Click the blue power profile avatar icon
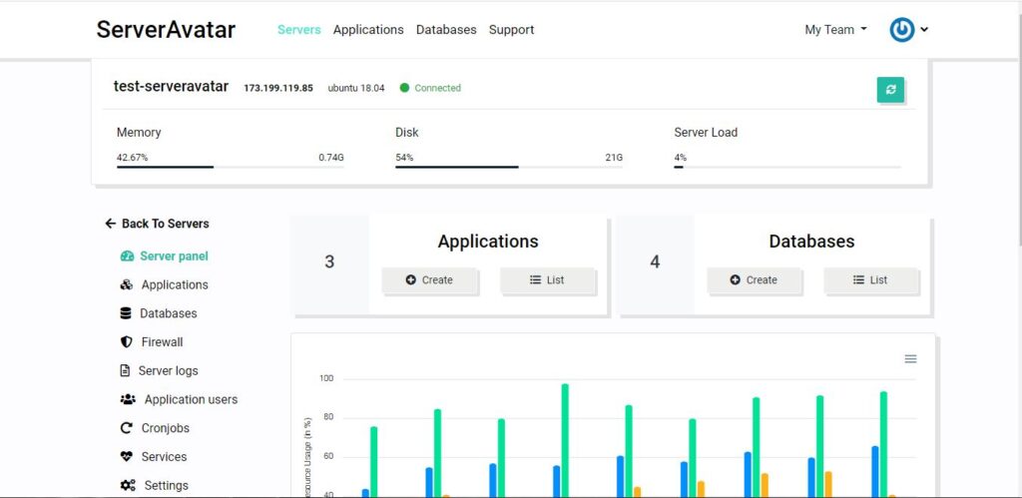This screenshot has width=1022, height=498. point(902,30)
